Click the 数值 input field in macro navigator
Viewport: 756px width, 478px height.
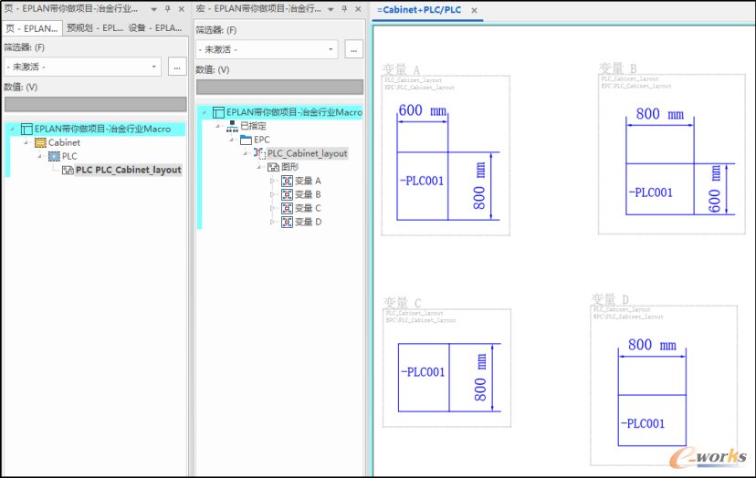[279, 87]
